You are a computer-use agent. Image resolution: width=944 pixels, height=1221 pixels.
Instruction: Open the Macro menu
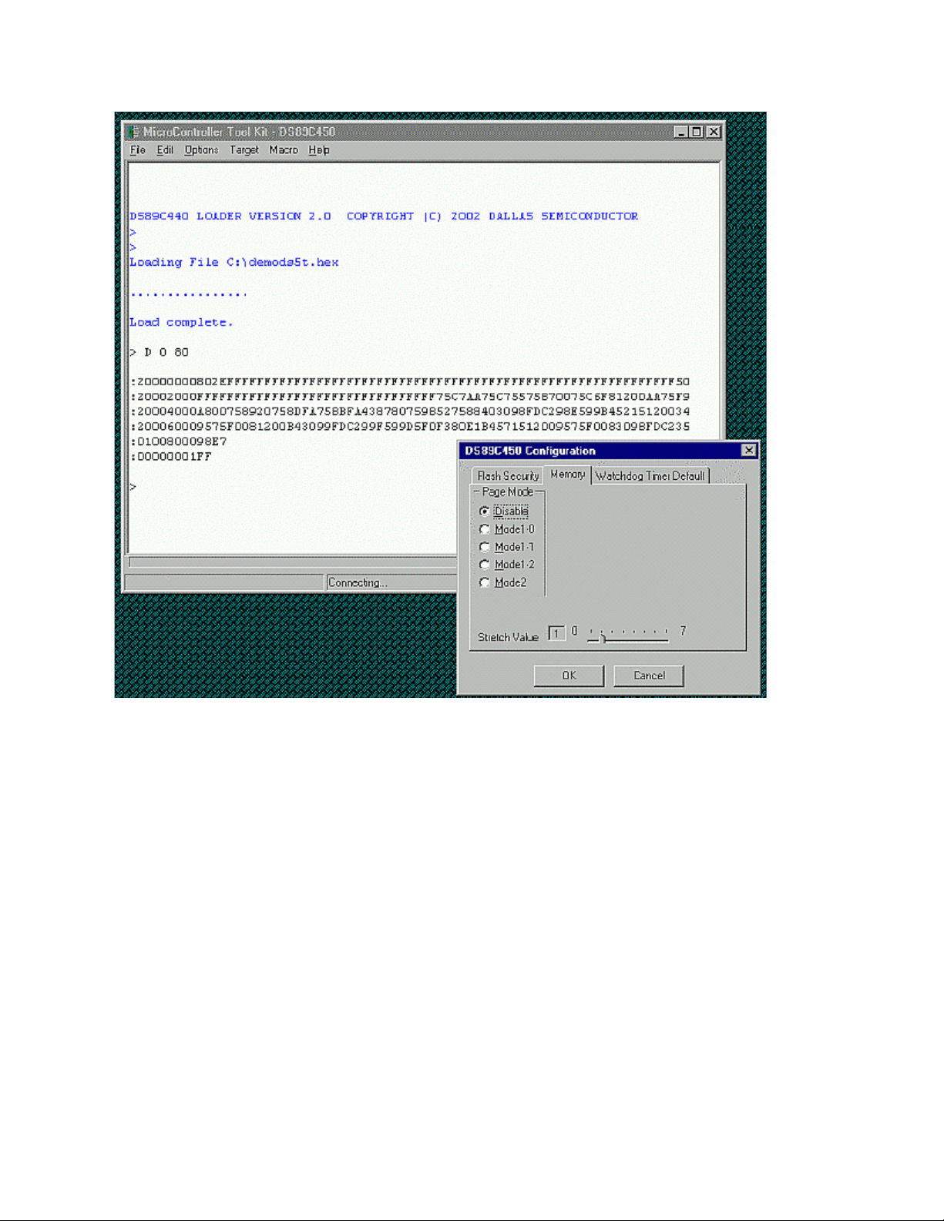pyautogui.click(x=284, y=150)
